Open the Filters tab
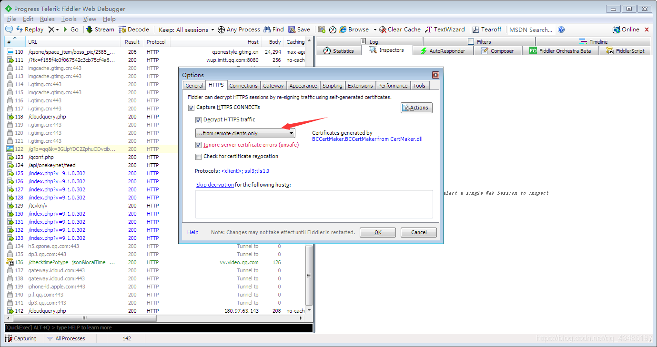The height and width of the screenshot is (347, 657). coord(479,42)
